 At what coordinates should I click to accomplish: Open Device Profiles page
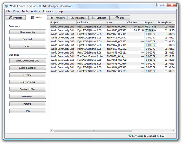(x=28, y=89)
